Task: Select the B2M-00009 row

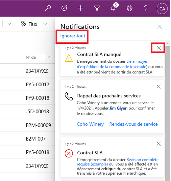Action: tap(27, 125)
